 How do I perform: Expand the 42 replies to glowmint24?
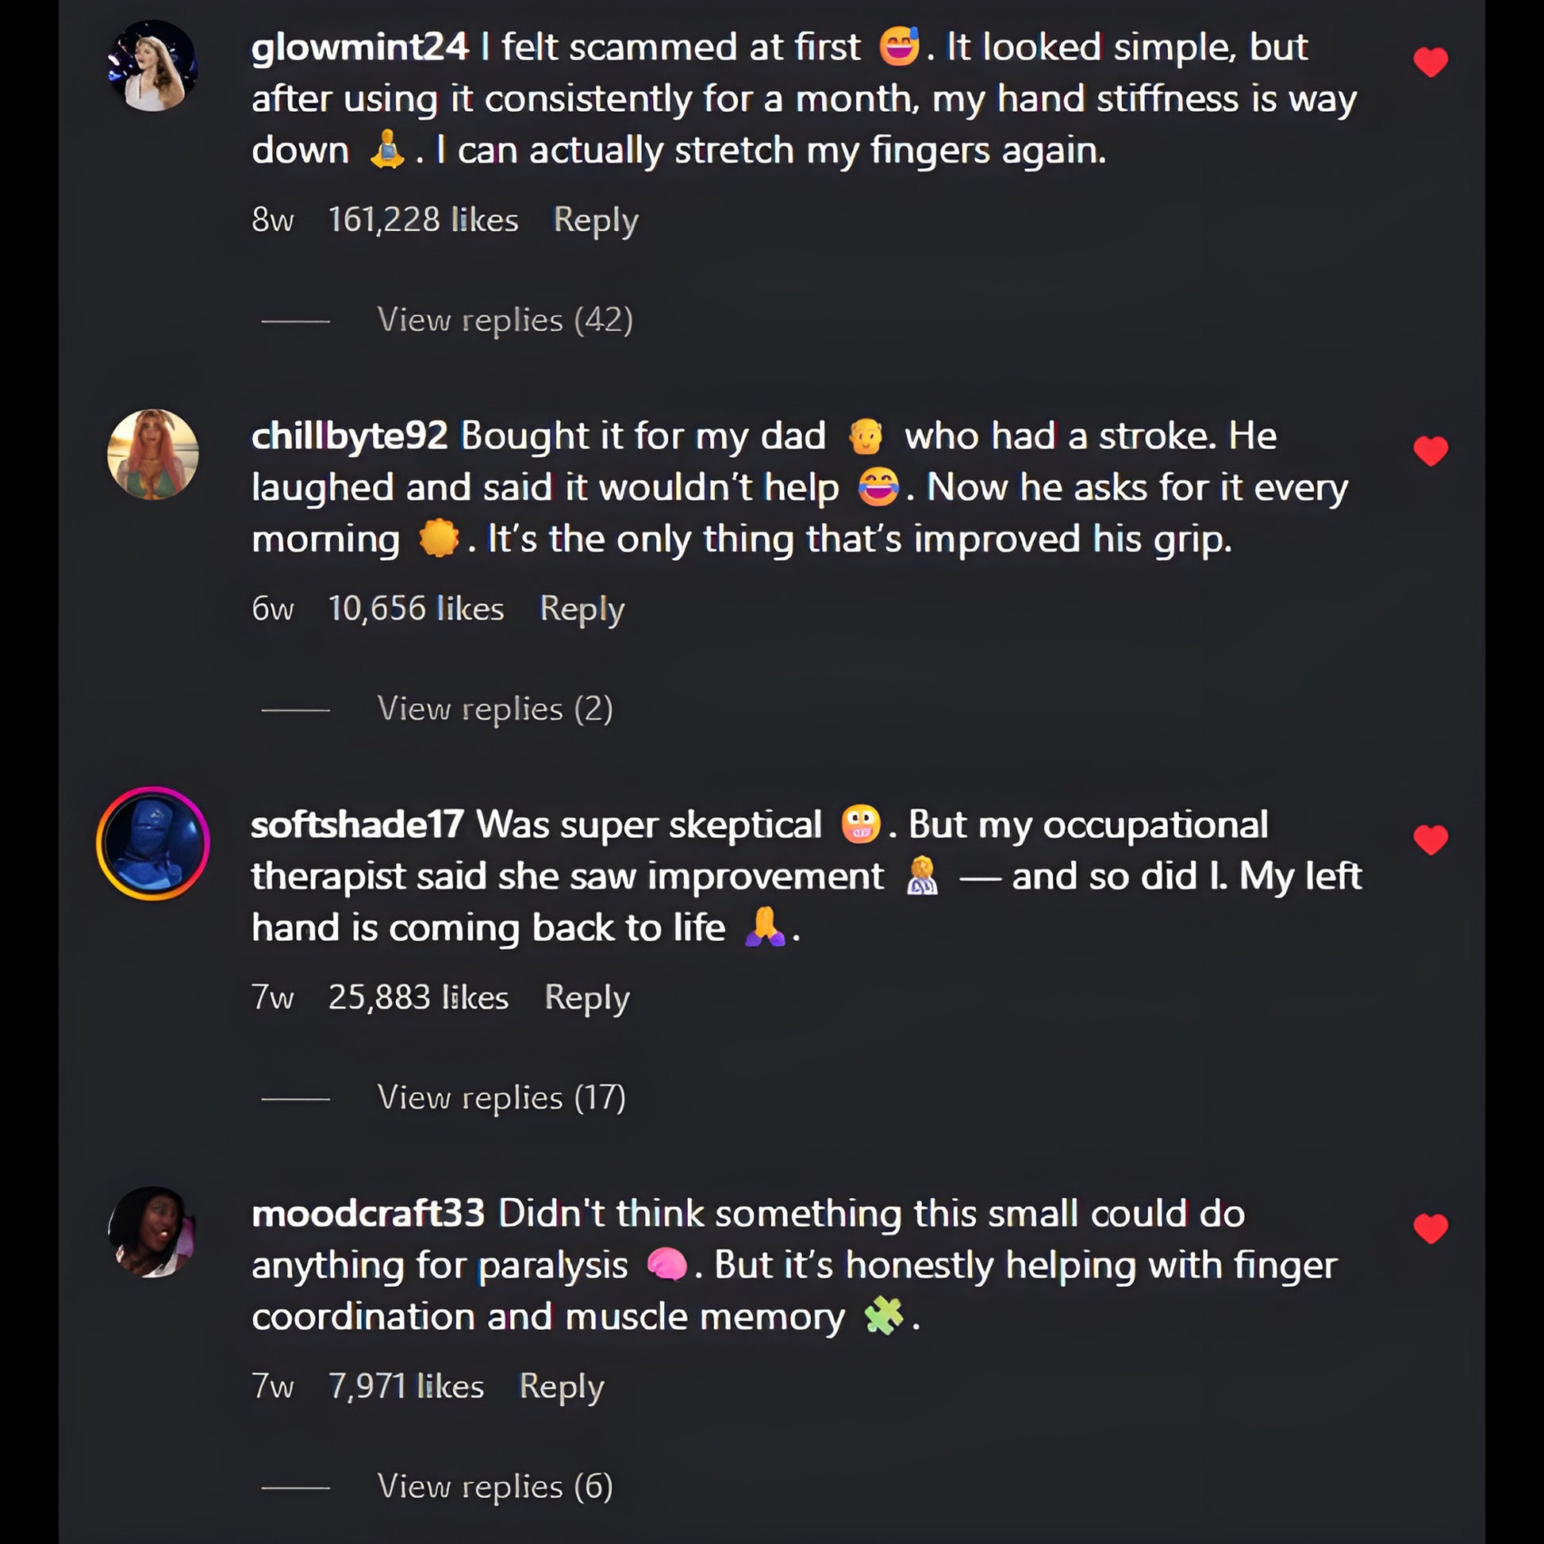point(505,321)
